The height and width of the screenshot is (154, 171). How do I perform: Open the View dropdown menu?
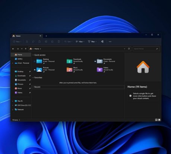coord(80,42)
